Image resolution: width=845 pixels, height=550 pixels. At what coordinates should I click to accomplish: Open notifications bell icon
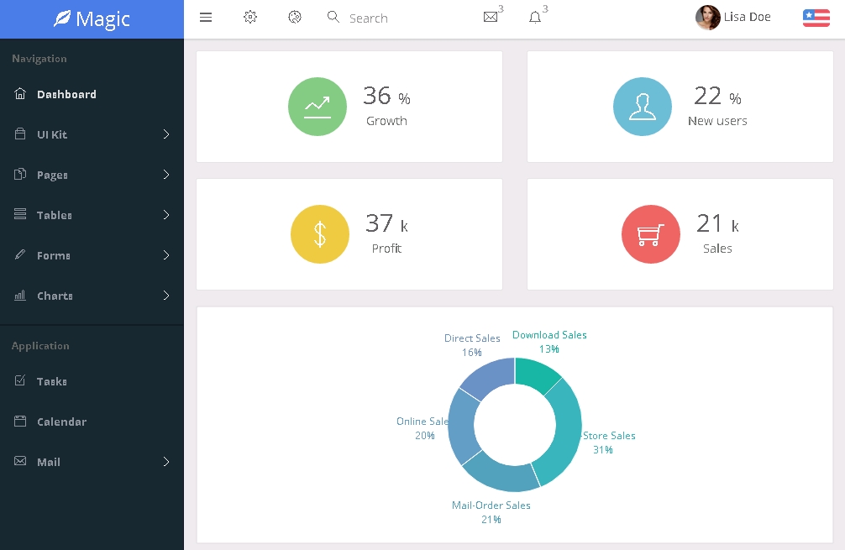535,18
